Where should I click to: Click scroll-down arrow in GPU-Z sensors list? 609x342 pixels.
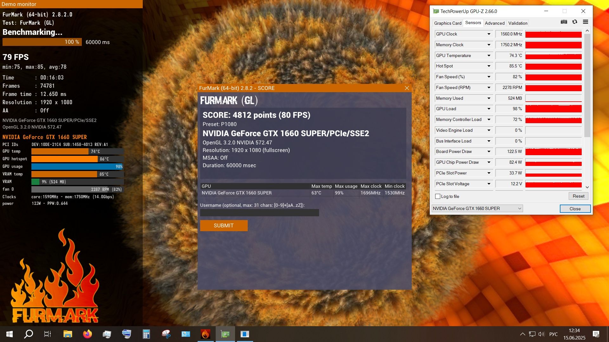(587, 187)
